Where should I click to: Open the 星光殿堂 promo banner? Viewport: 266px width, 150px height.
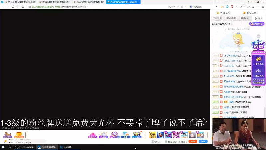pos(258,45)
